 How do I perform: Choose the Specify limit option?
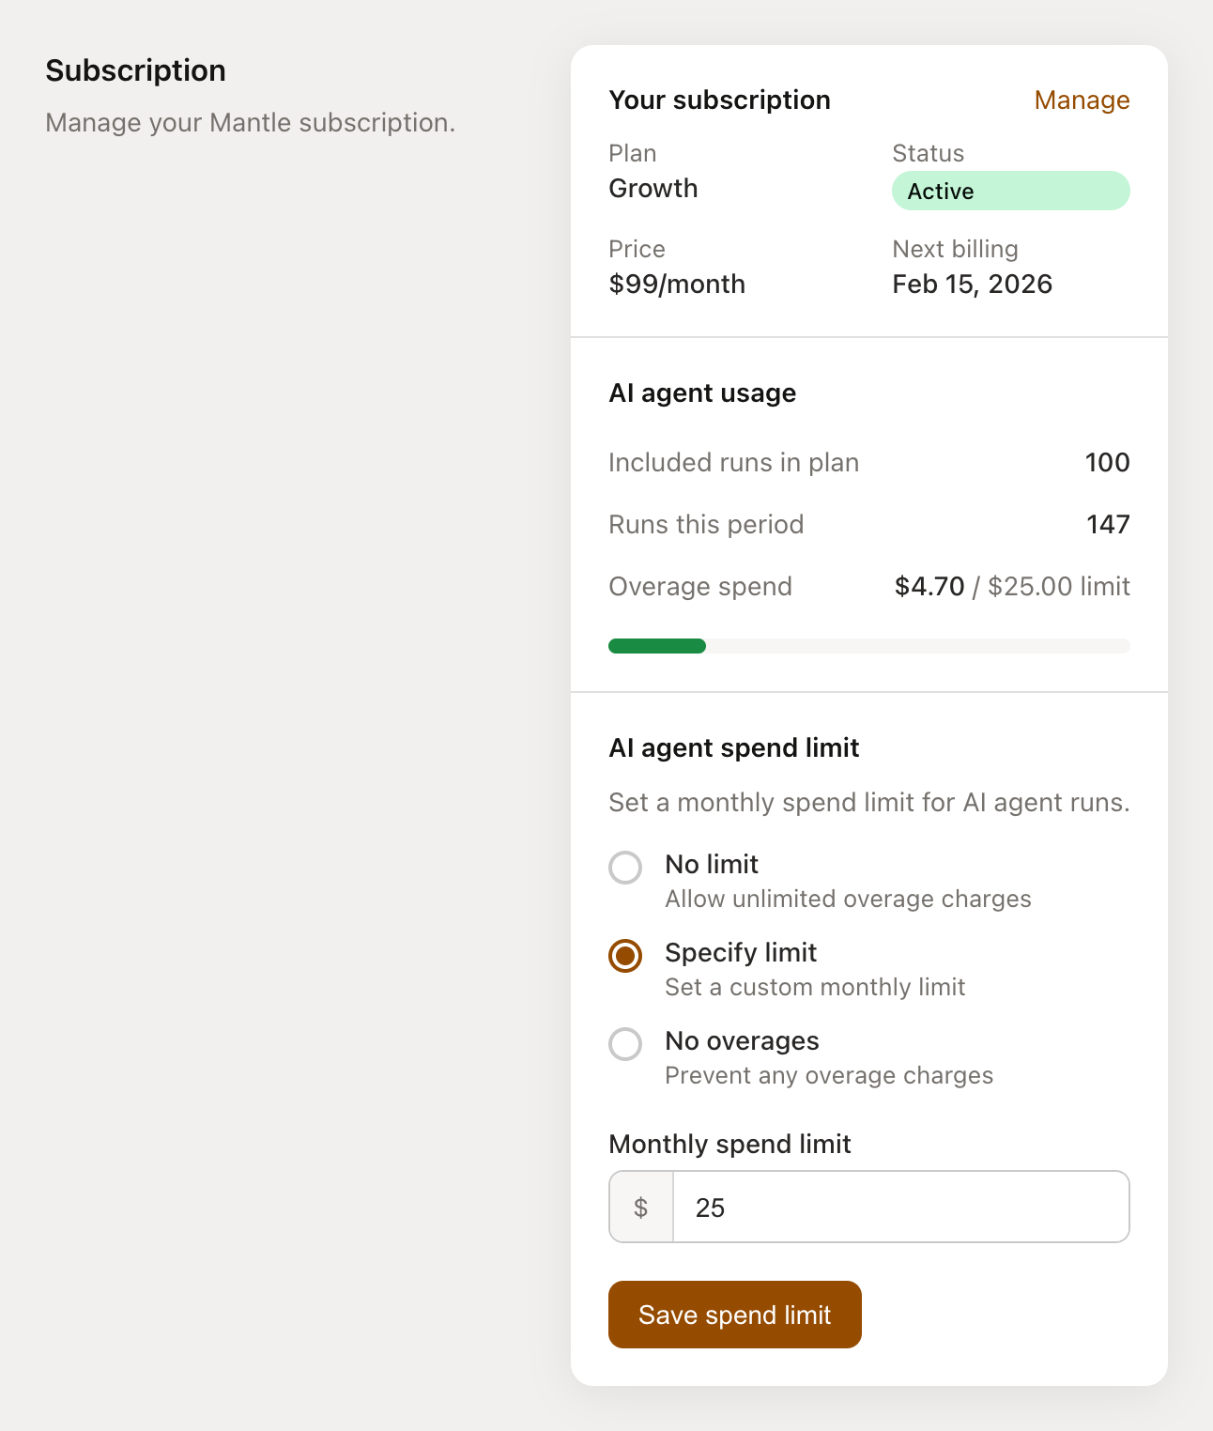[624, 956]
